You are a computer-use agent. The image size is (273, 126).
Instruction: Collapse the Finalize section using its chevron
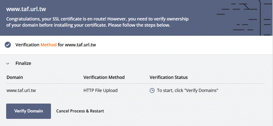(x=8, y=64)
